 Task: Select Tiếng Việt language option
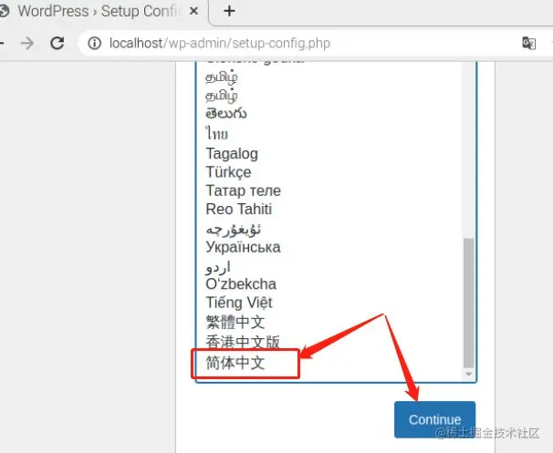click(x=239, y=303)
